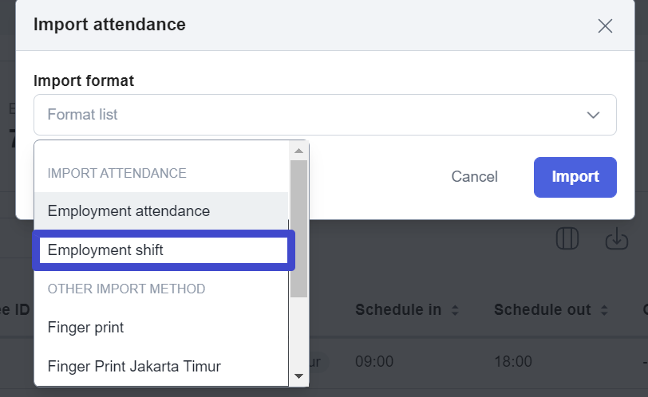Select the 09:00 schedule in cell
The image size is (648, 397).
(374, 361)
